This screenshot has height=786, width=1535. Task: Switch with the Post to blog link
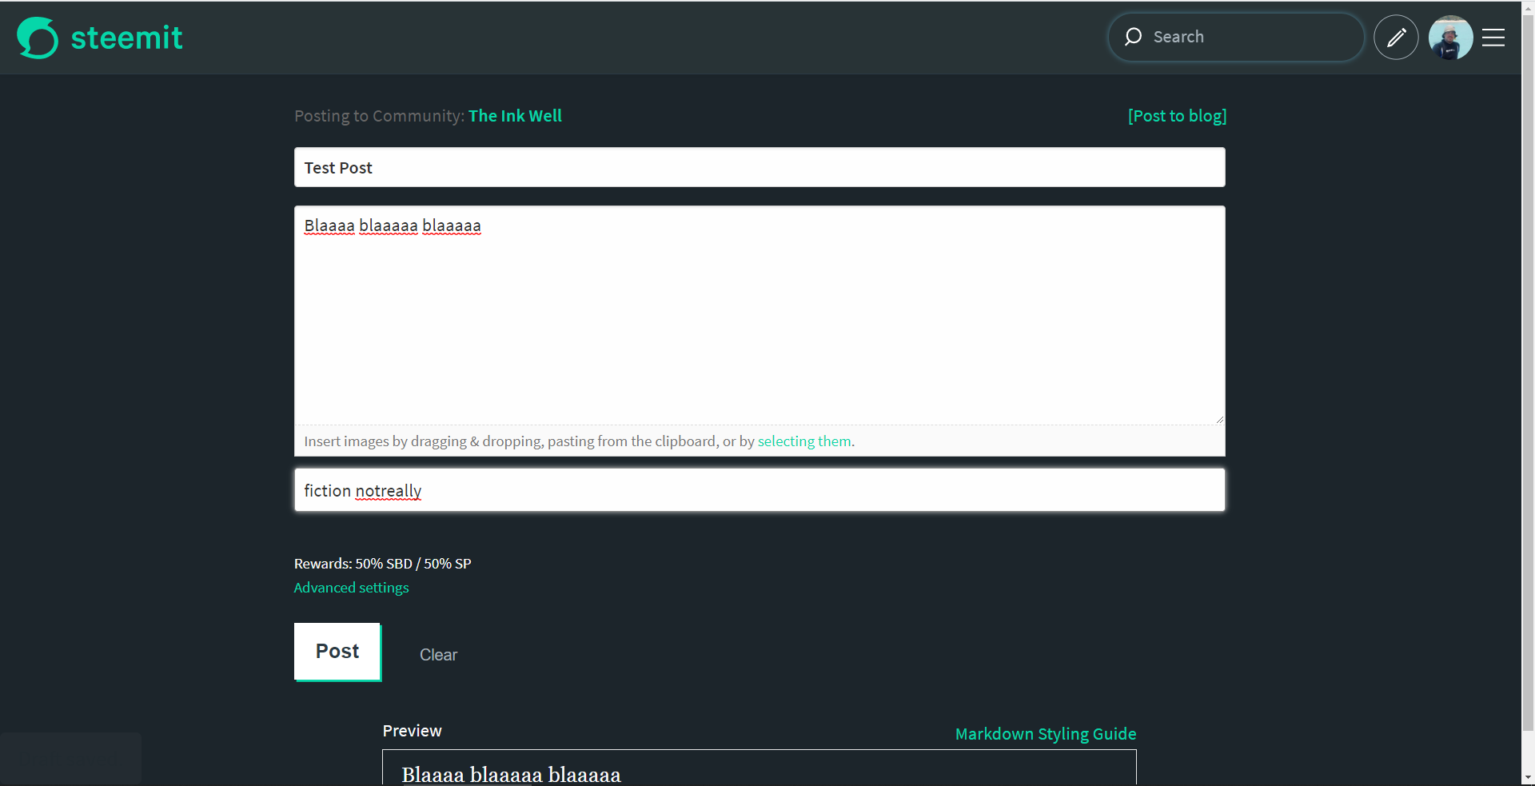tap(1176, 116)
